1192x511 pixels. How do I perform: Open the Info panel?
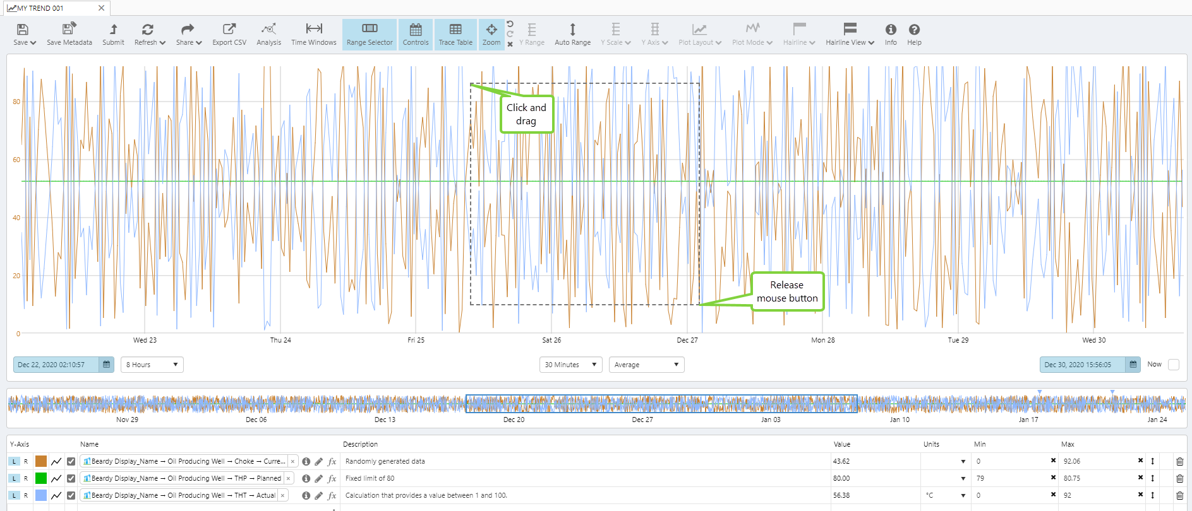click(891, 34)
